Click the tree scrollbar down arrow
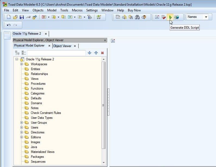Image resolution: width=216 pixels, height=167 pixels. (x=104, y=163)
